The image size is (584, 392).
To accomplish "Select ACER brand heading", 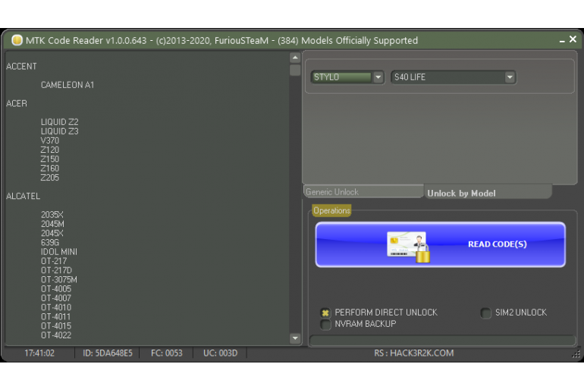I will click(x=17, y=104).
